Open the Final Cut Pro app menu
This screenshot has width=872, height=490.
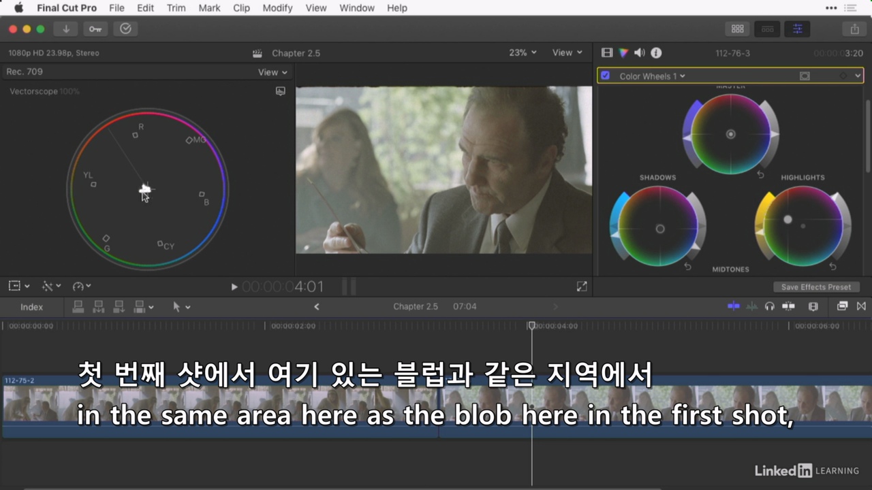click(67, 8)
